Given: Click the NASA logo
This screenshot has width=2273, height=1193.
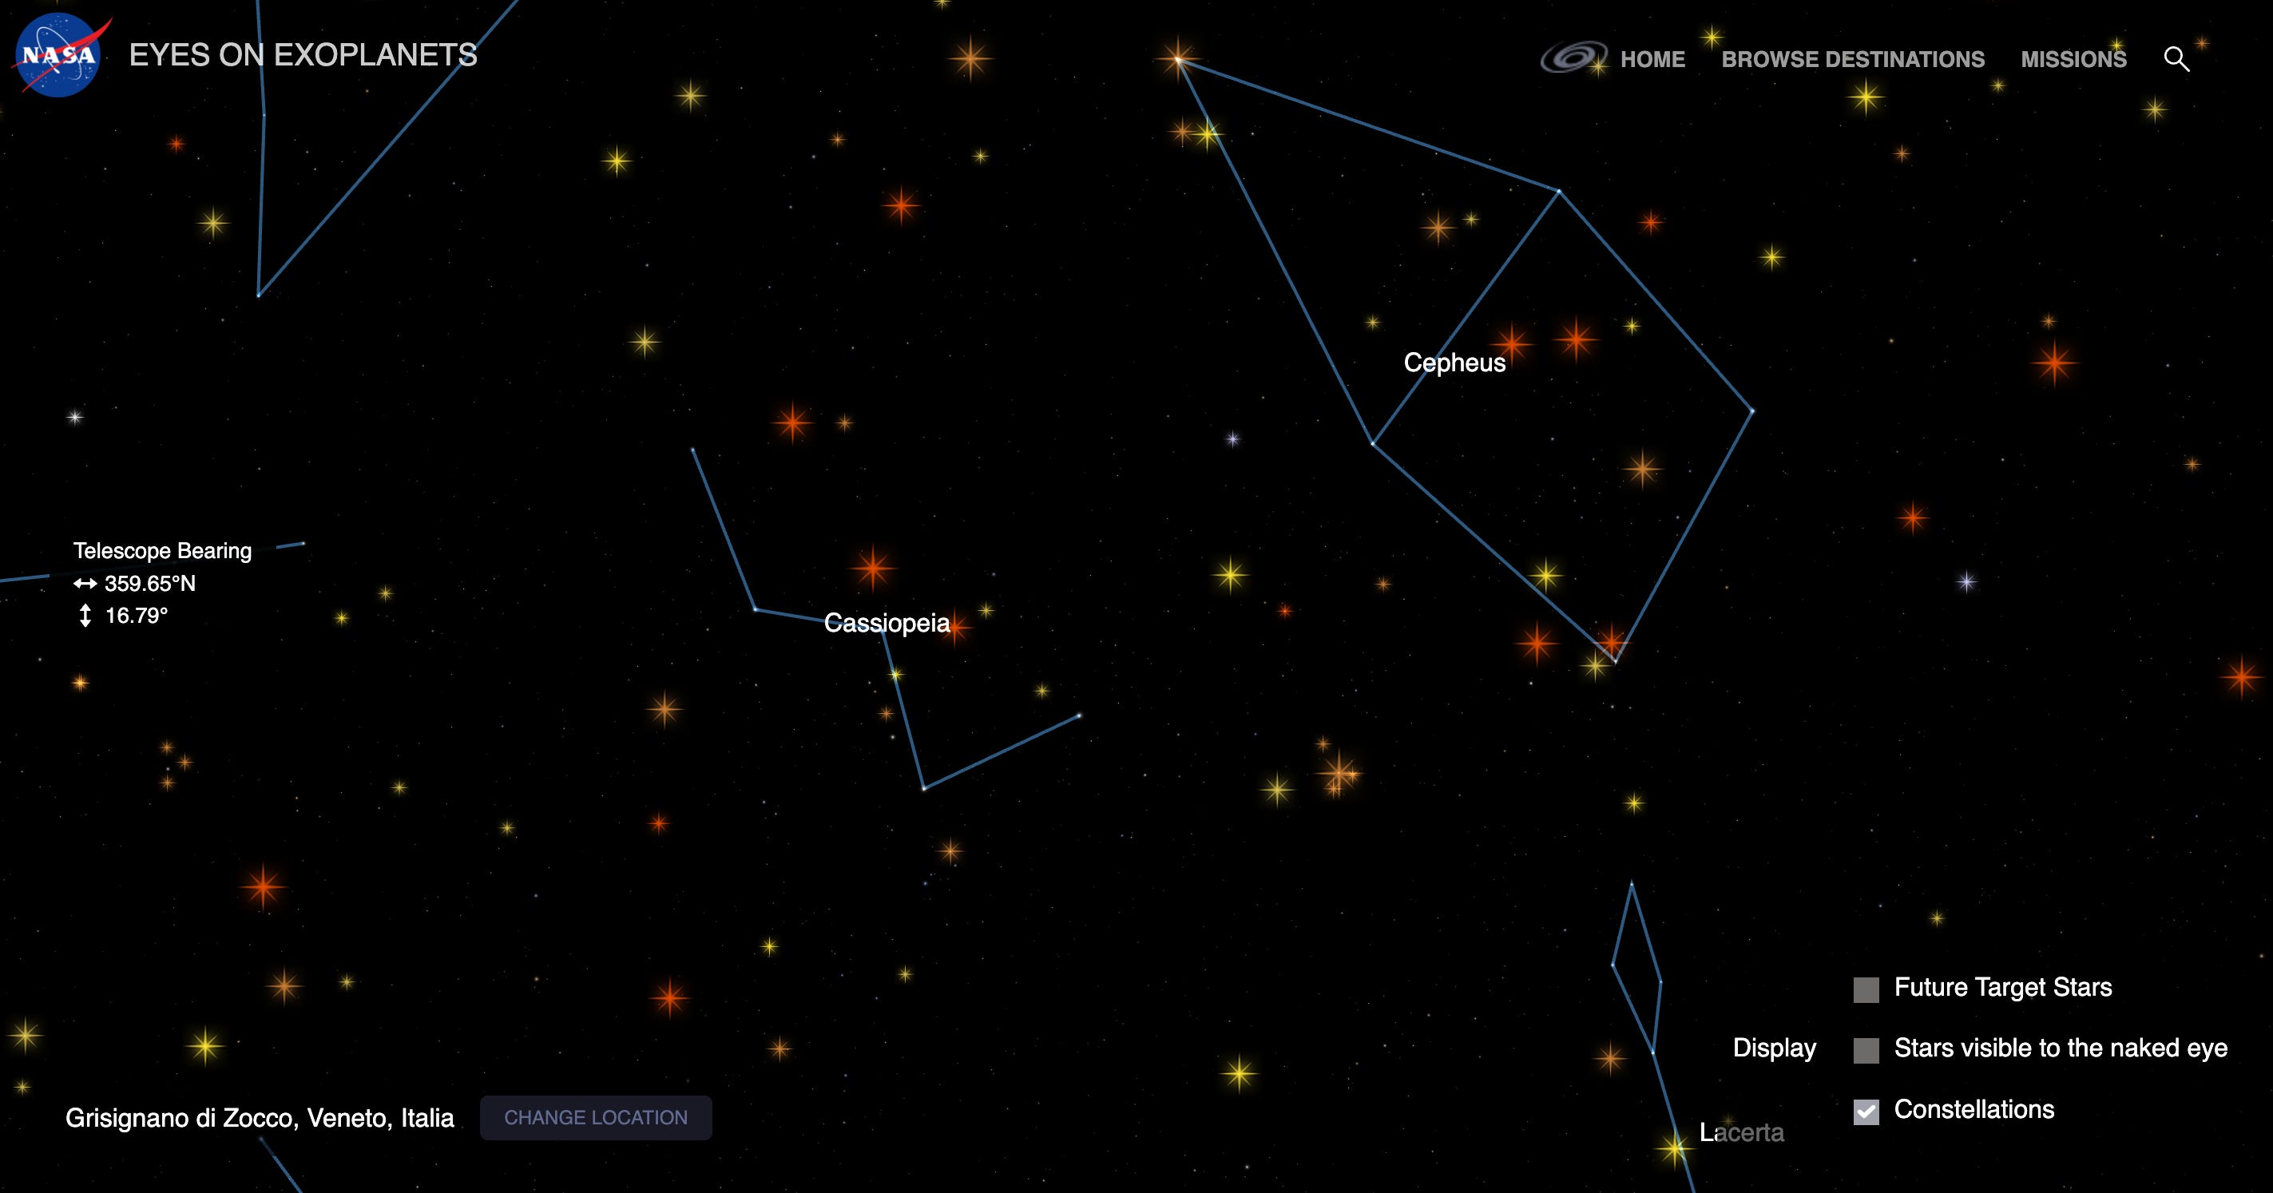Looking at the screenshot, I should point(59,55).
